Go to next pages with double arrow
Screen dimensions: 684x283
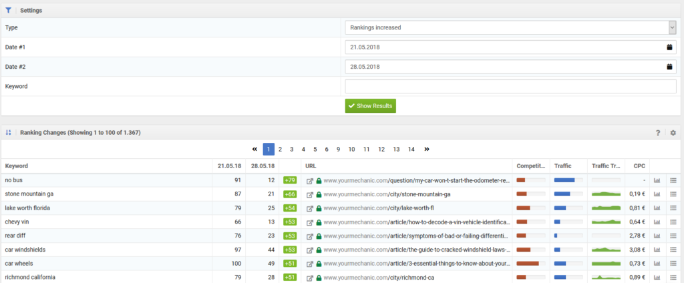tap(426, 149)
